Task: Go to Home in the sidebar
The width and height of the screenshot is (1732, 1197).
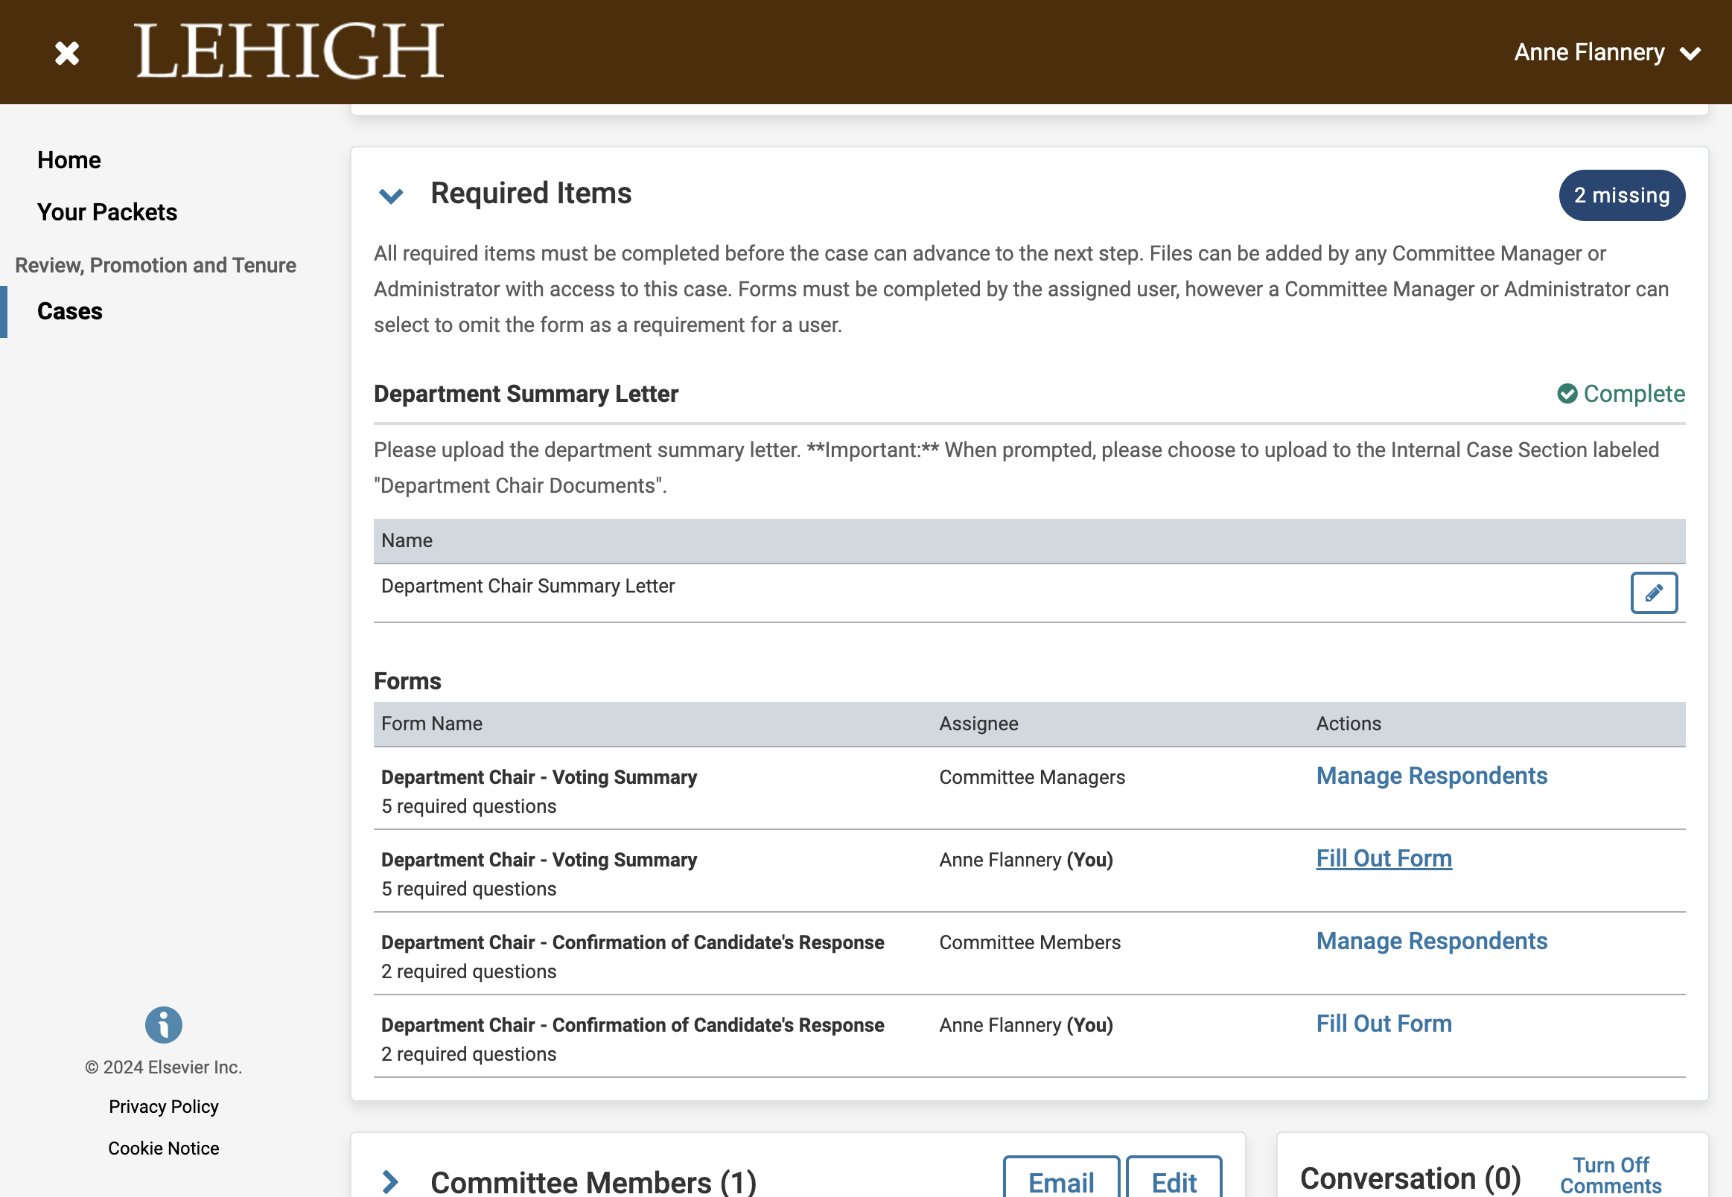Action: pos(69,160)
